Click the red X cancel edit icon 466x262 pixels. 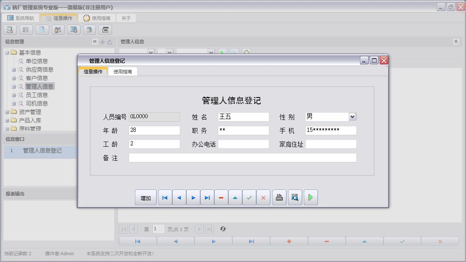pos(263,197)
